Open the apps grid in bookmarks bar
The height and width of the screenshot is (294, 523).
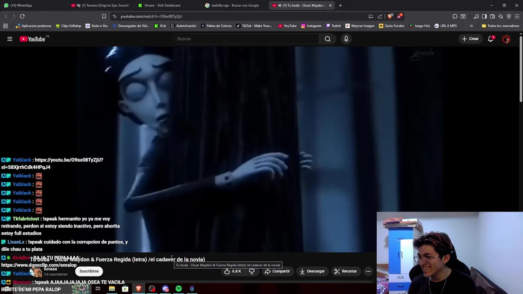(x=5, y=26)
